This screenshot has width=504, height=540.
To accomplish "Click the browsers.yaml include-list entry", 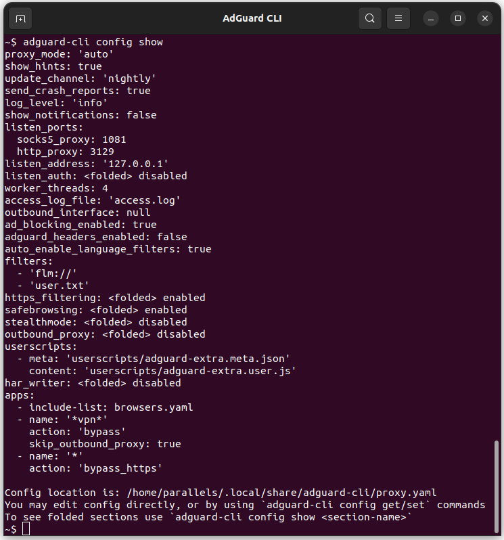I will [x=154, y=407].
